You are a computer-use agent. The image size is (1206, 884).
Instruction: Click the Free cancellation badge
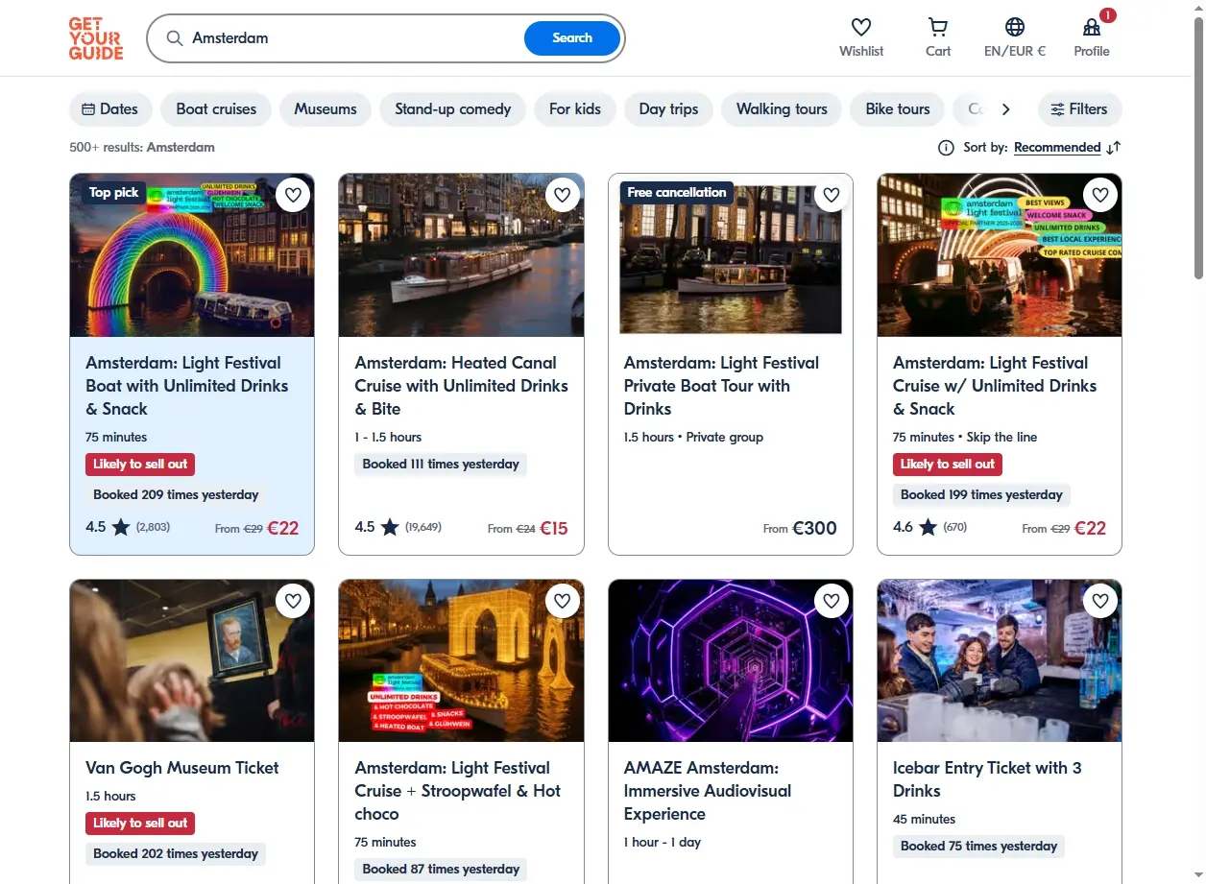coord(677,193)
